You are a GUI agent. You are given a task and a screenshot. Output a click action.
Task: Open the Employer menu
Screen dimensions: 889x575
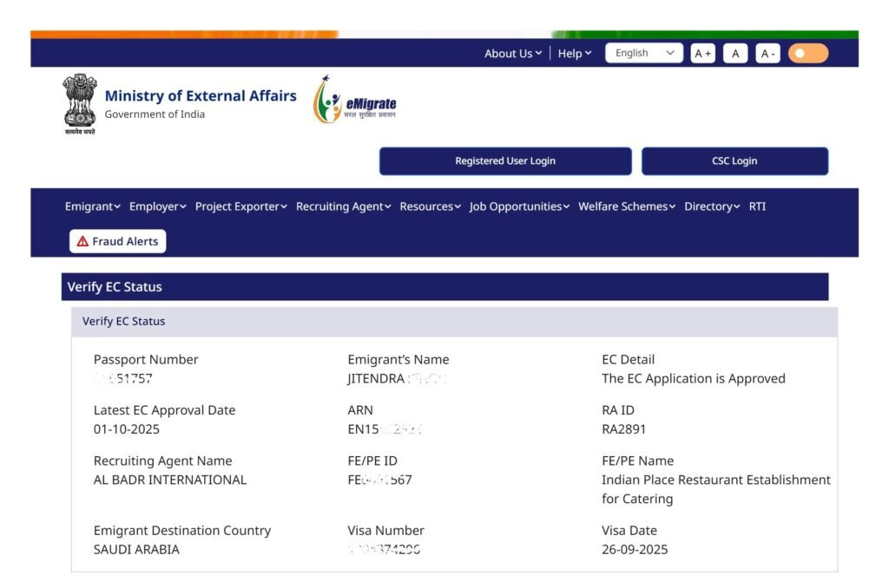[x=158, y=206]
